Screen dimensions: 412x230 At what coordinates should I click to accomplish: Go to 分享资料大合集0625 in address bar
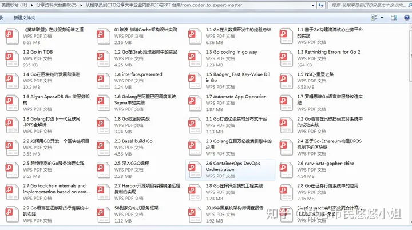[56, 5]
